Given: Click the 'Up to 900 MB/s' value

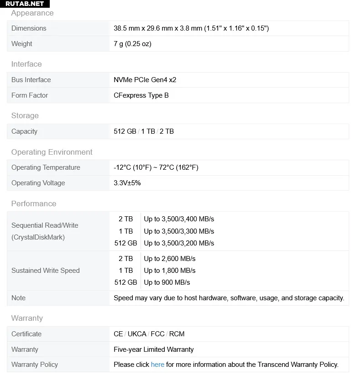Looking at the screenshot, I should 167,282.
